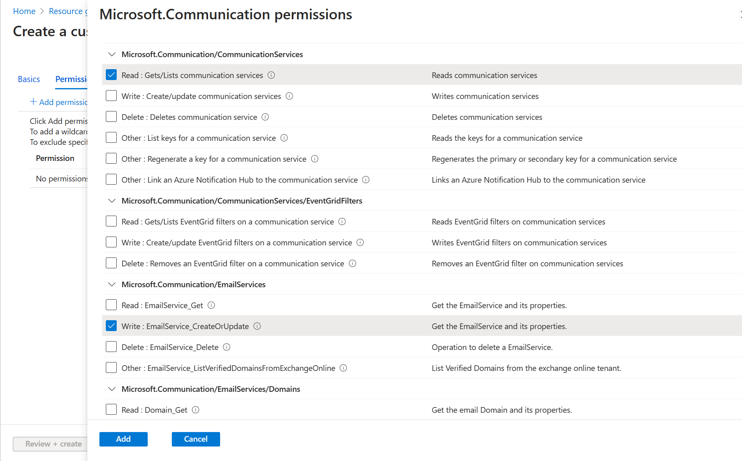The height and width of the screenshot is (461, 742).
Task: Open info icon beside Domain_Get
Action: pyautogui.click(x=196, y=410)
